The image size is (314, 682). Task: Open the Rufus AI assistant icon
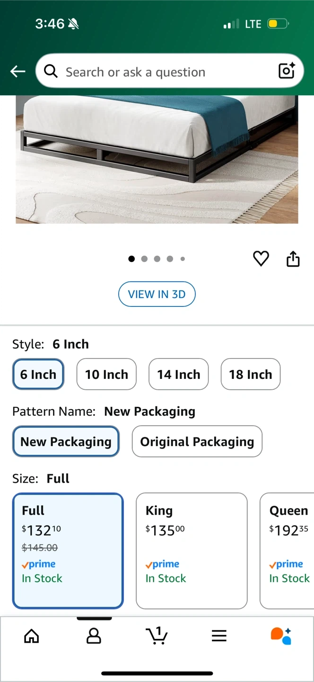[281, 636]
